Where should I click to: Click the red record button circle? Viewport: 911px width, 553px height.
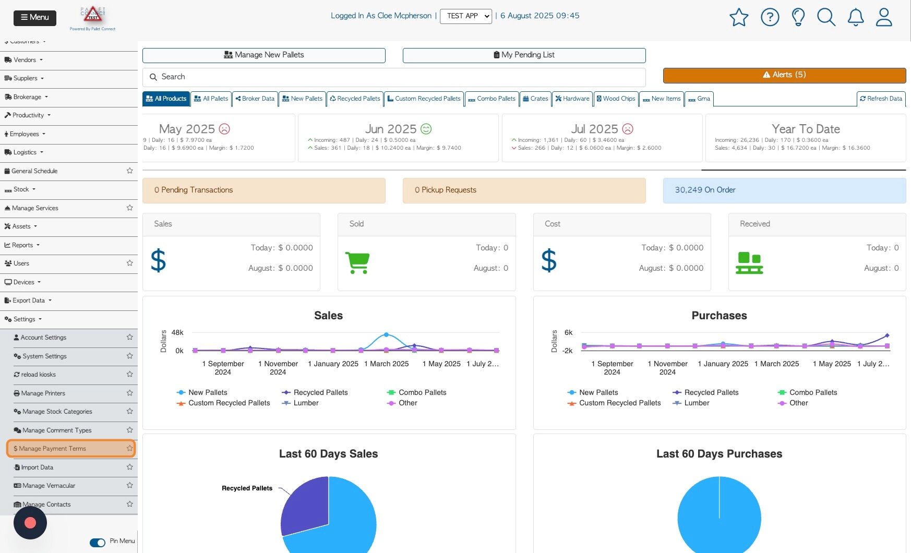[30, 523]
